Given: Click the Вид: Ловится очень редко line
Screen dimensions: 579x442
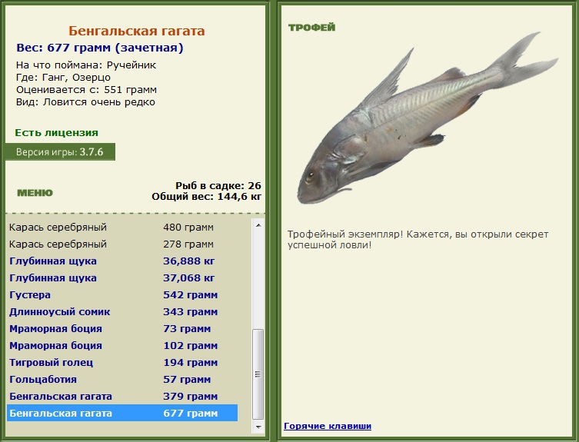Looking at the screenshot, I should [85, 102].
